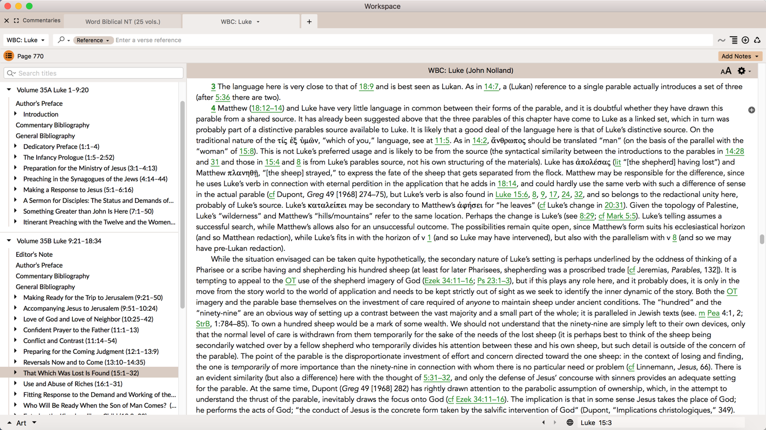Select Editor's Note in Volume 35B
766x430 pixels.
[x=34, y=255]
